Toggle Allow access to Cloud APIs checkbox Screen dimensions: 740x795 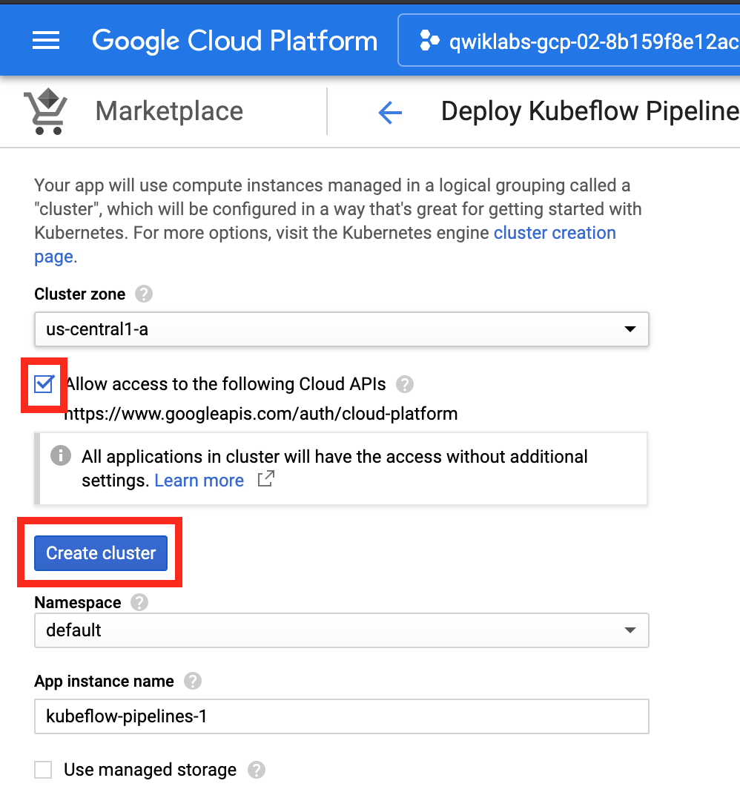(44, 384)
